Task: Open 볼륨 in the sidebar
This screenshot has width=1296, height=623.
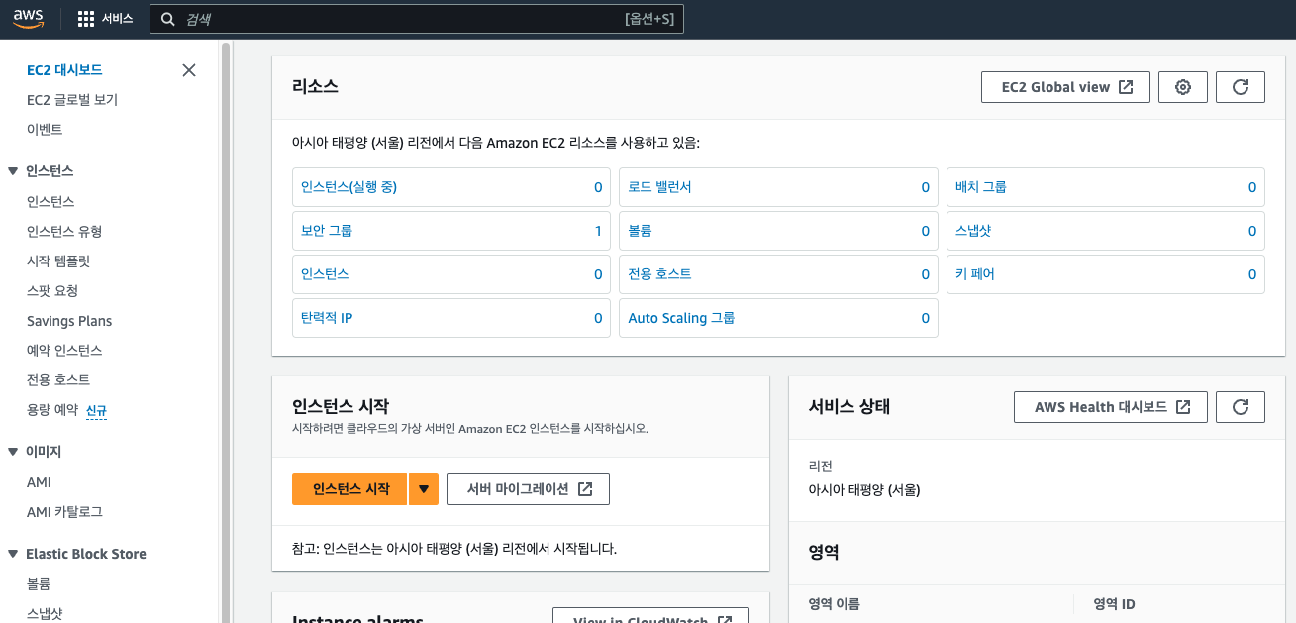Action: [x=39, y=584]
